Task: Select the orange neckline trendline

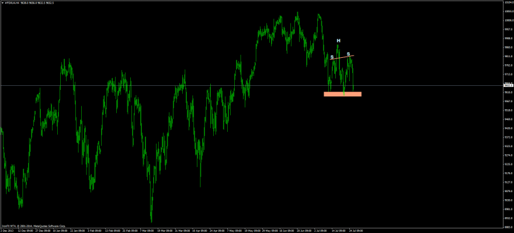Action: 342,57
